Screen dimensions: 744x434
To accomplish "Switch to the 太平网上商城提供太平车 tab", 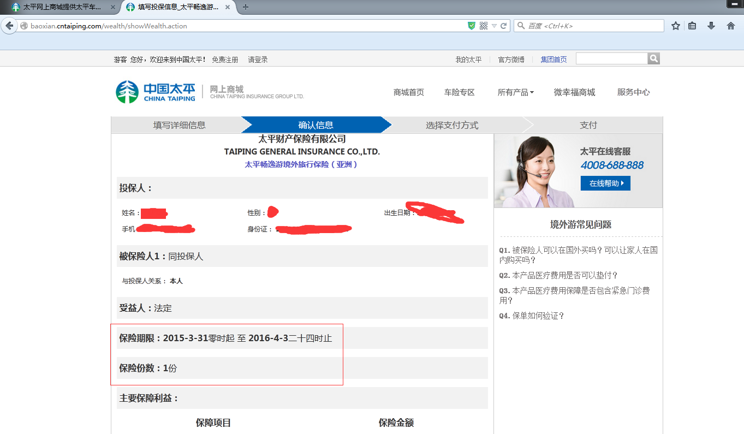I will [x=62, y=7].
